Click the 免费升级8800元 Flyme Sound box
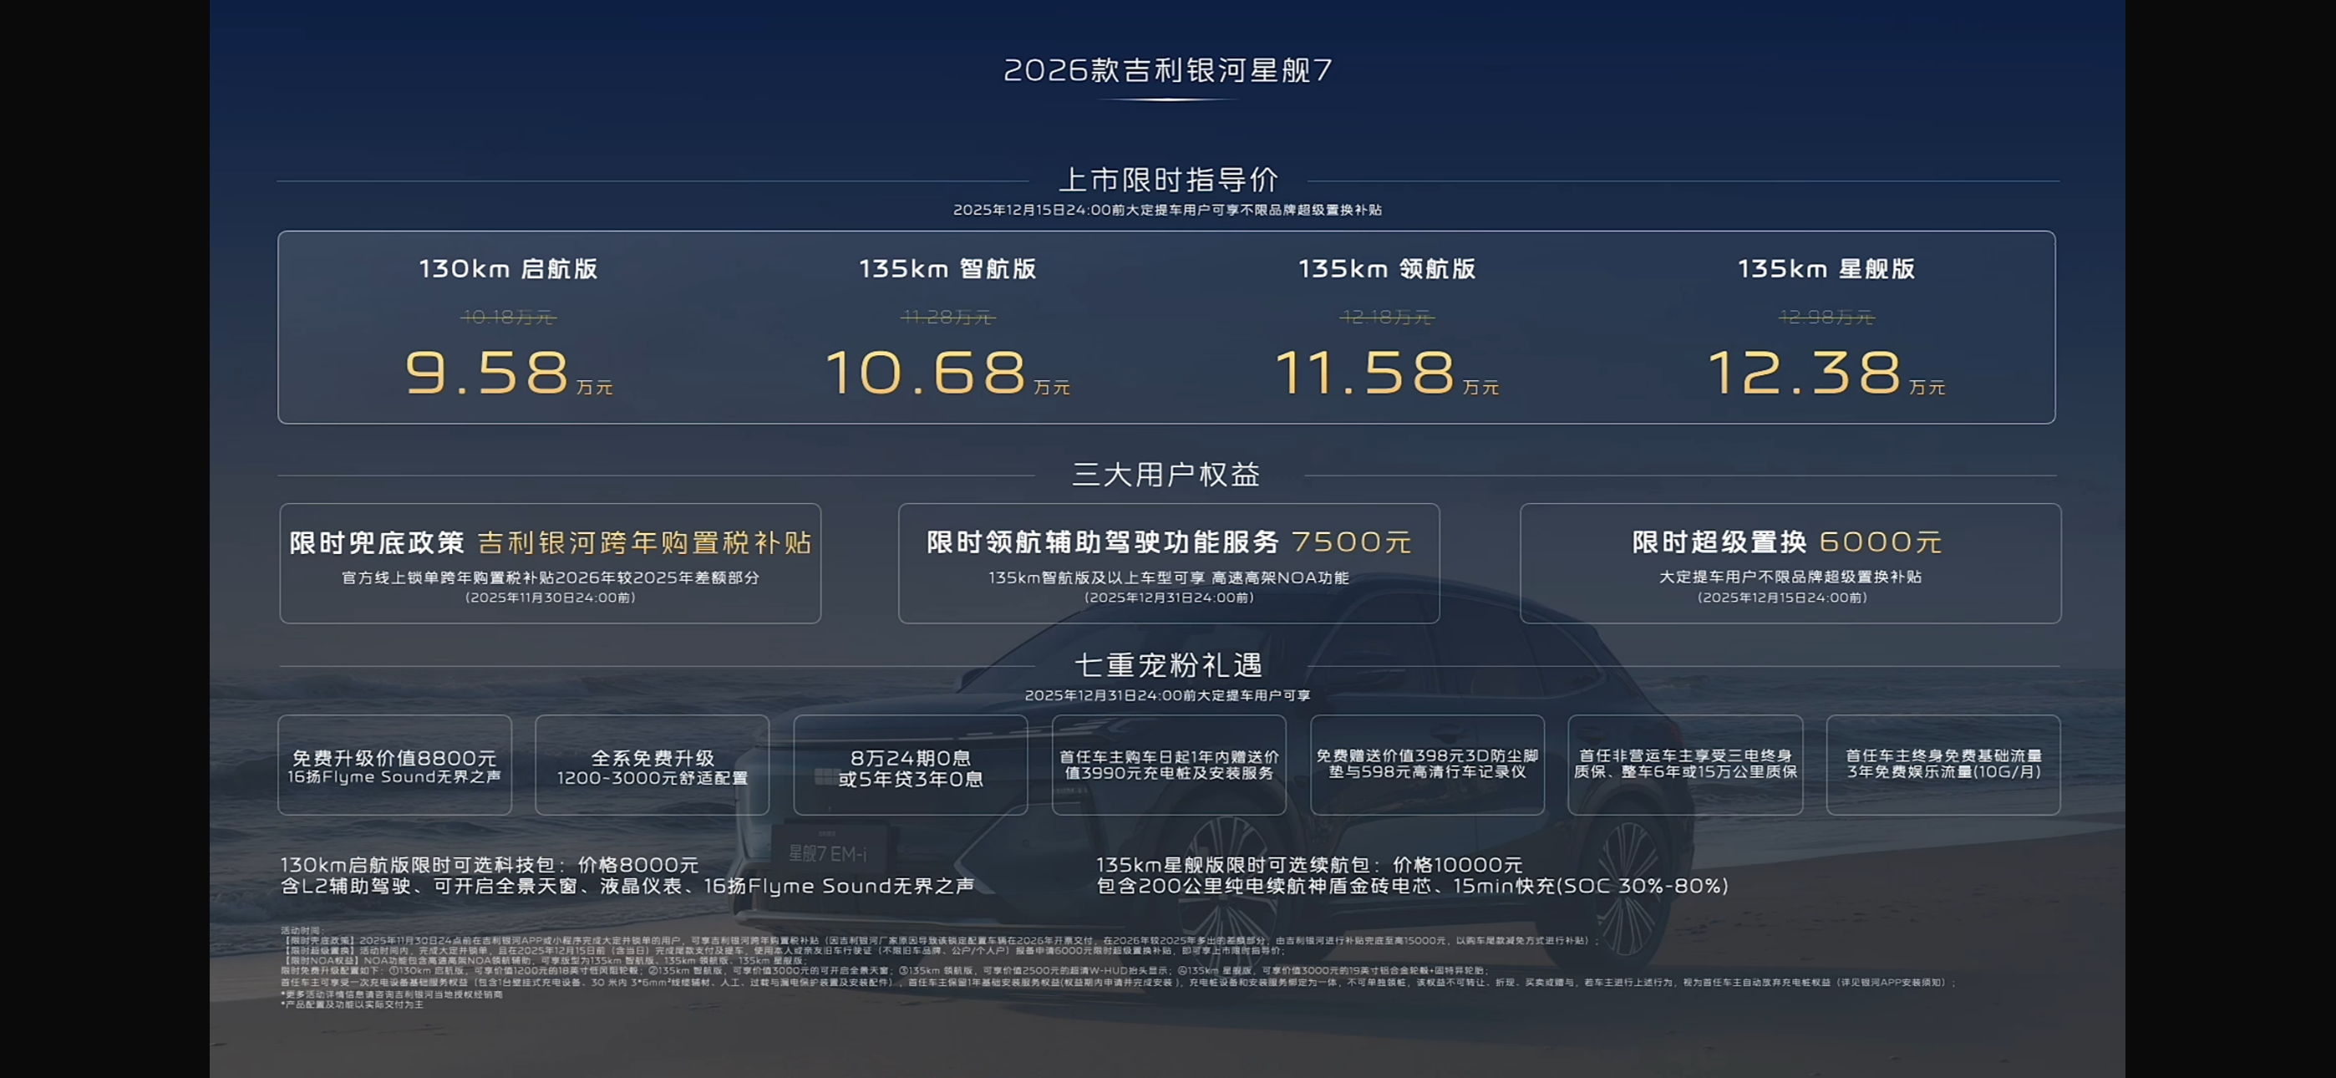The height and width of the screenshot is (1078, 2336). [x=394, y=765]
